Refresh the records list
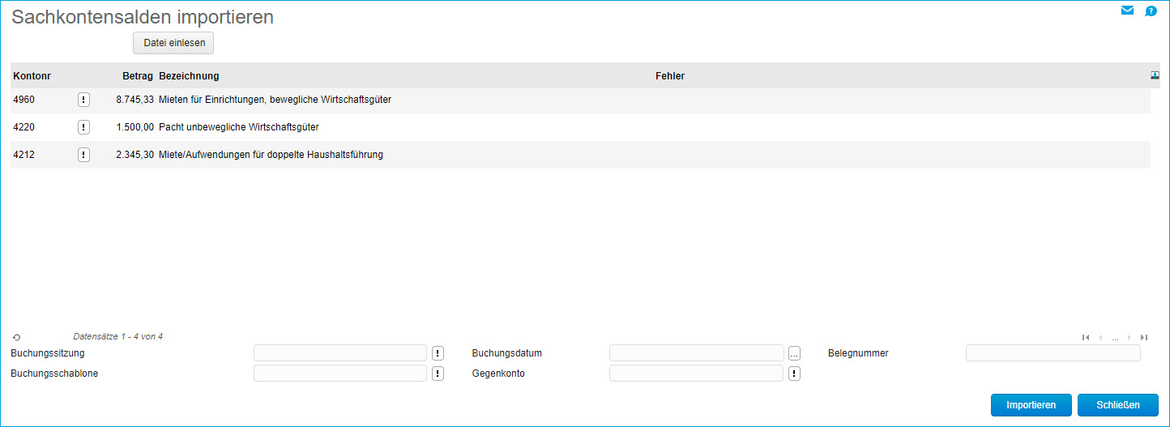Image resolution: width=1170 pixels, height=427 pixels. (17, 337)
